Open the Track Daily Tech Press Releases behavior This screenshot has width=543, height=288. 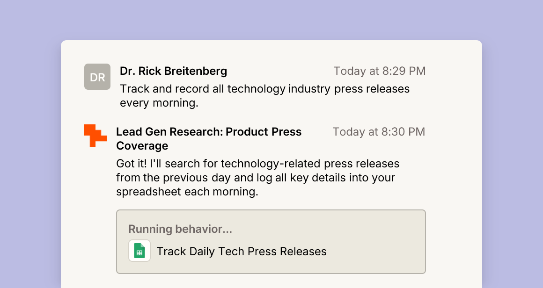point(242,252)
